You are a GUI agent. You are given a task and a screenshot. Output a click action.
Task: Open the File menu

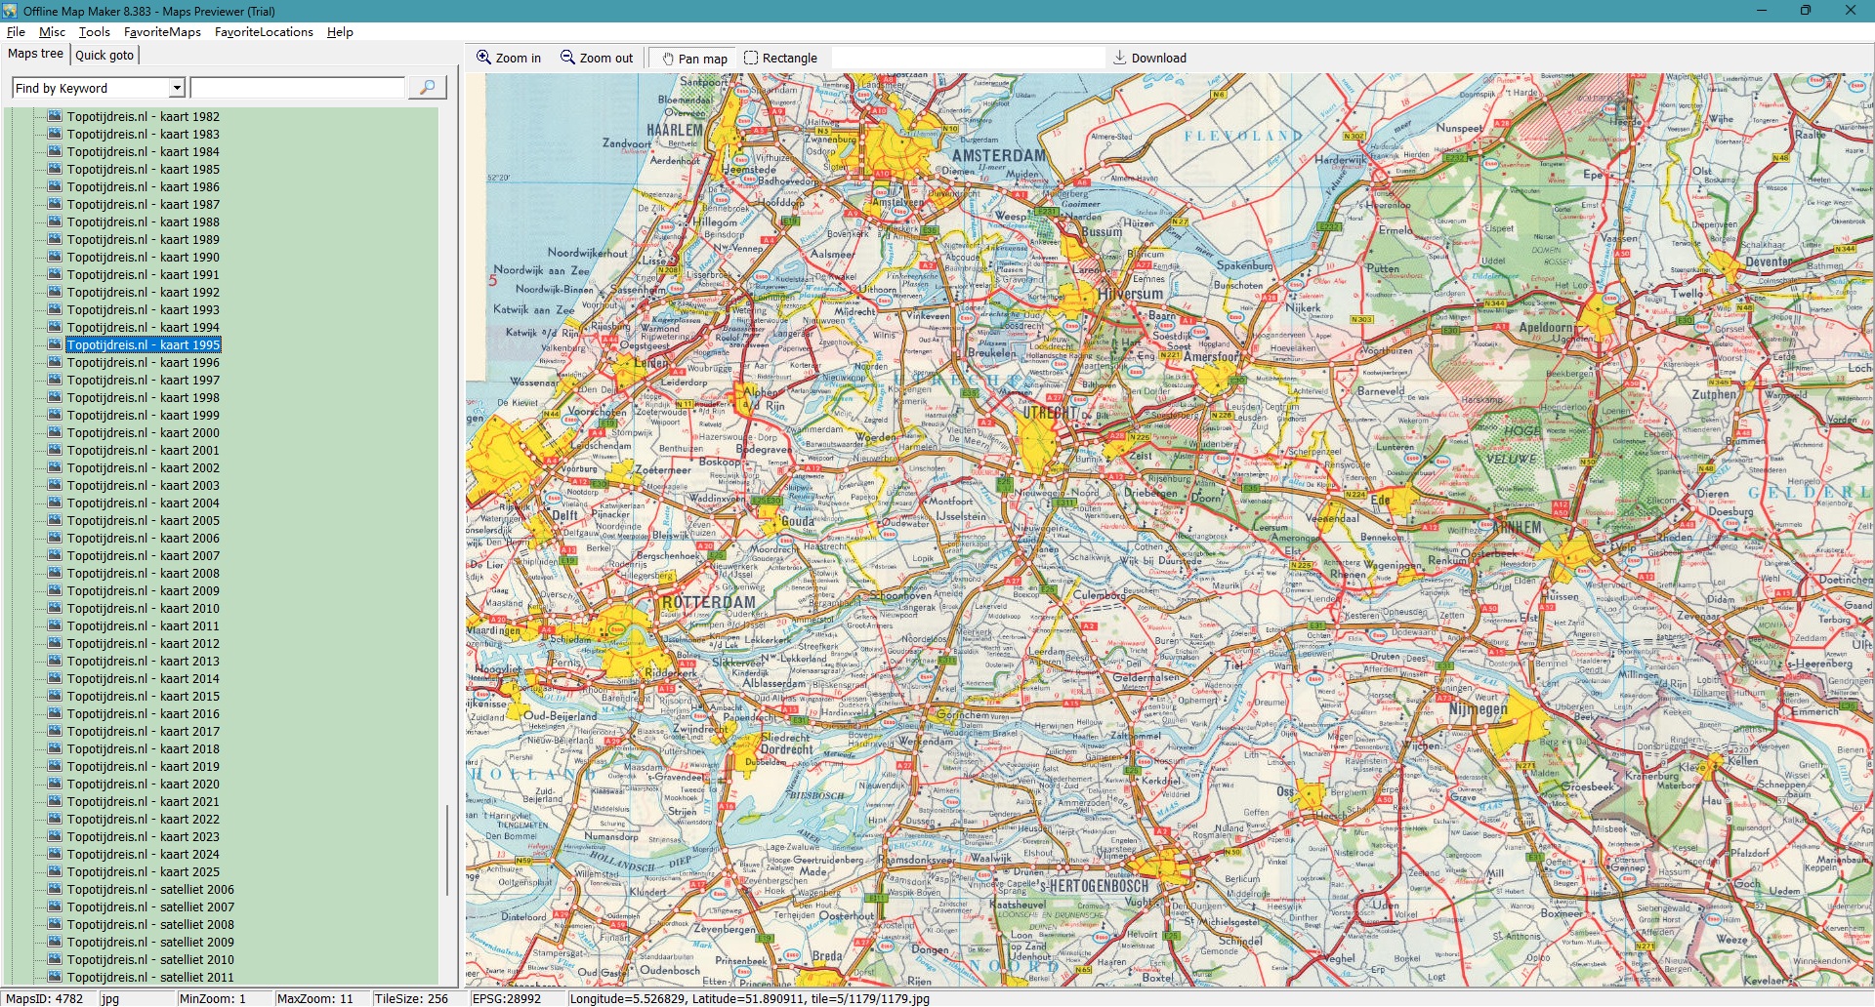pyautogui.click(x=16, y=31)
